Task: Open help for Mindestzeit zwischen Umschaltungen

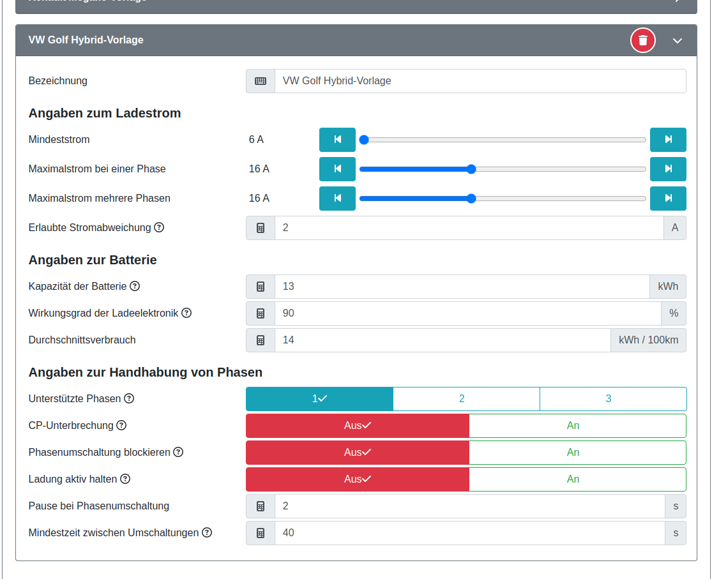Action: click(207, 532)
